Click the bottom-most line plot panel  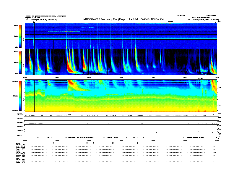click(x=121, y=136)
